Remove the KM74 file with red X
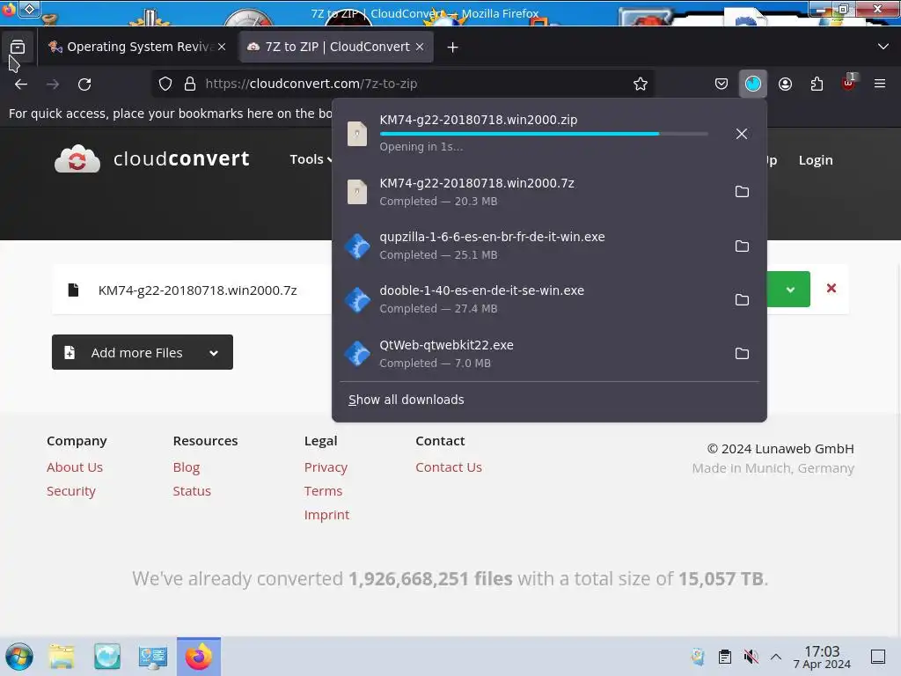This screenshot has width=901, height=676. [x=831, y=288]
